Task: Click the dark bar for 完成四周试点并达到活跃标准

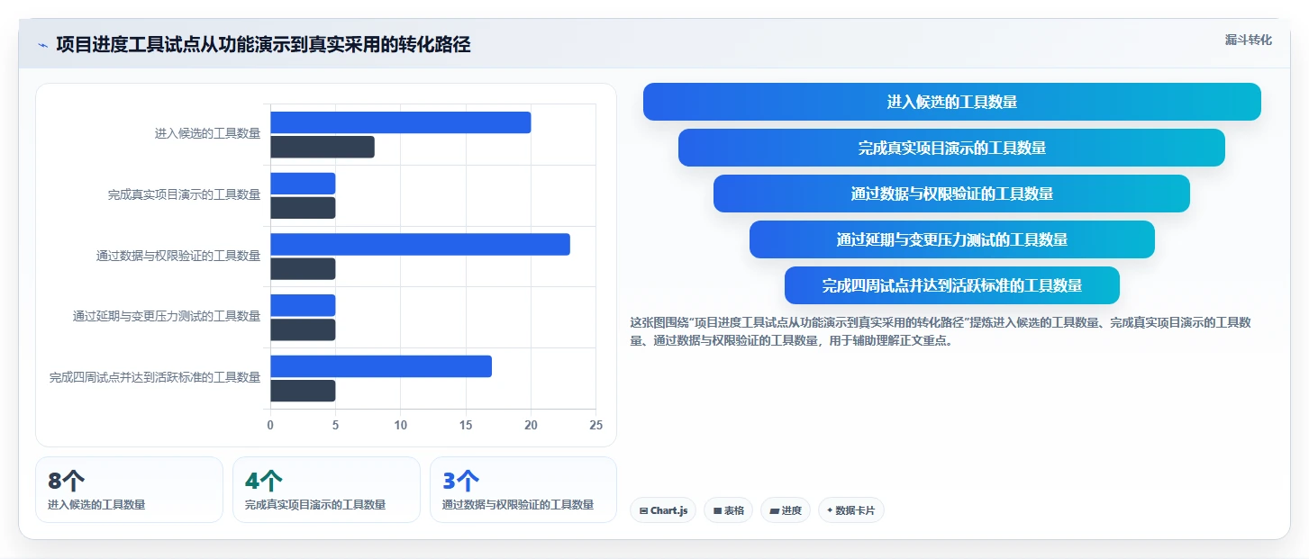Action: pyautogui.click(x=303, y=391)
